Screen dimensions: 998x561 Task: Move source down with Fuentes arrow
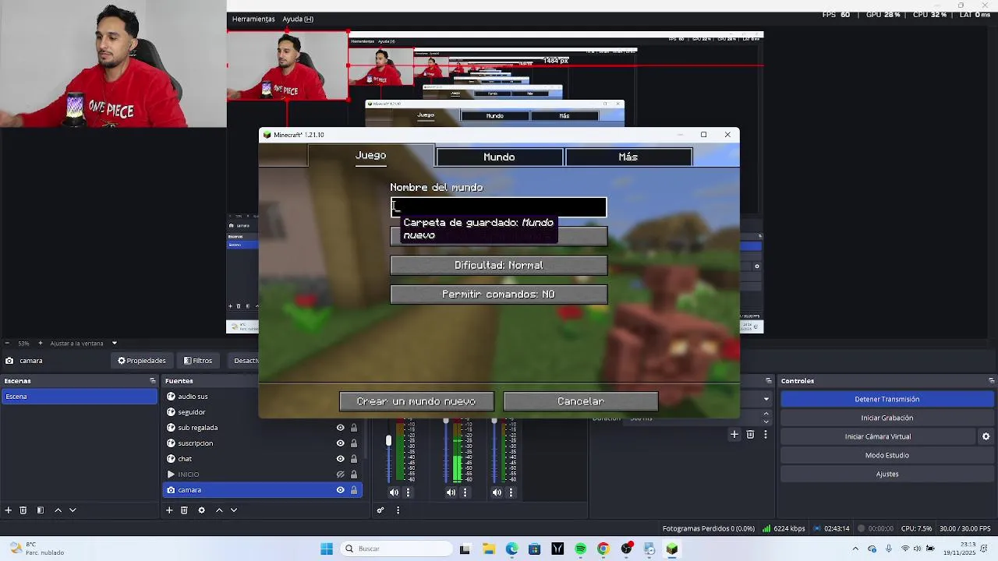coord(234,510)
